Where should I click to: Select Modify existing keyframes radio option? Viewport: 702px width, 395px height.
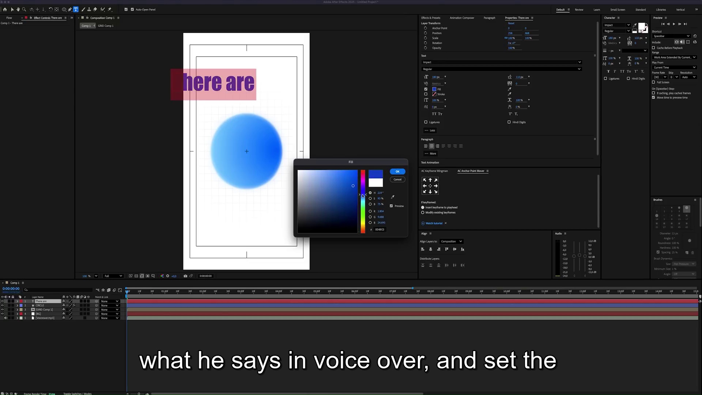point(423,212)
